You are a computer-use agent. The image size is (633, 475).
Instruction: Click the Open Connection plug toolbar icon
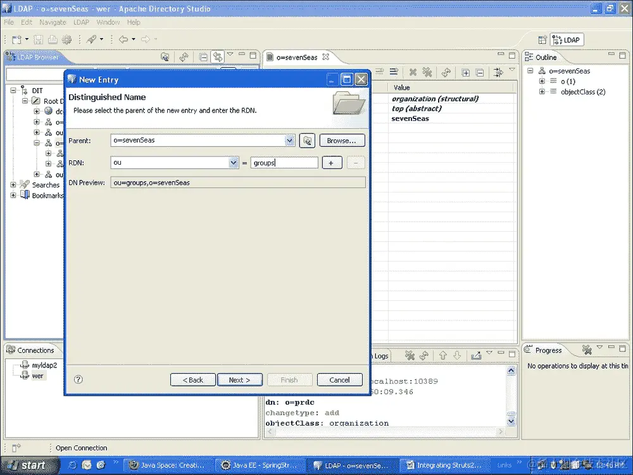click(x=91, y=39)
